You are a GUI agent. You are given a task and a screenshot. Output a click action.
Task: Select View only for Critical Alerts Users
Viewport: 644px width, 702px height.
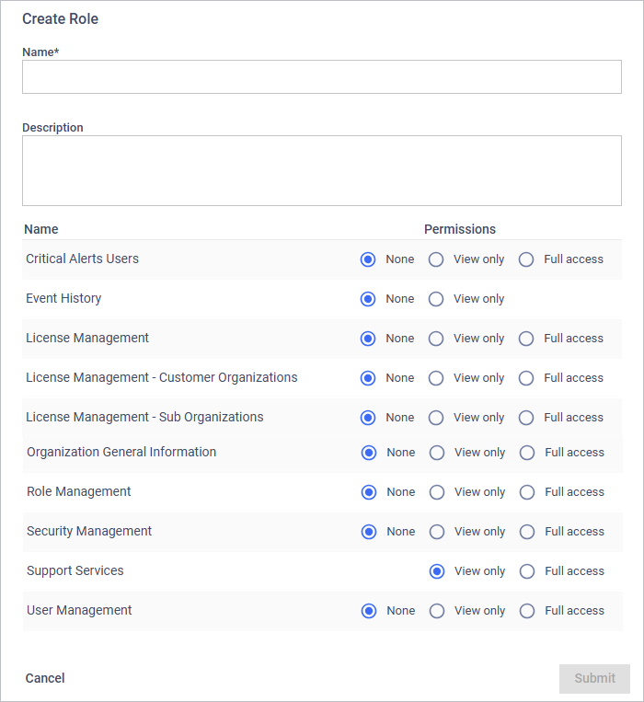(x=436, y=259)
